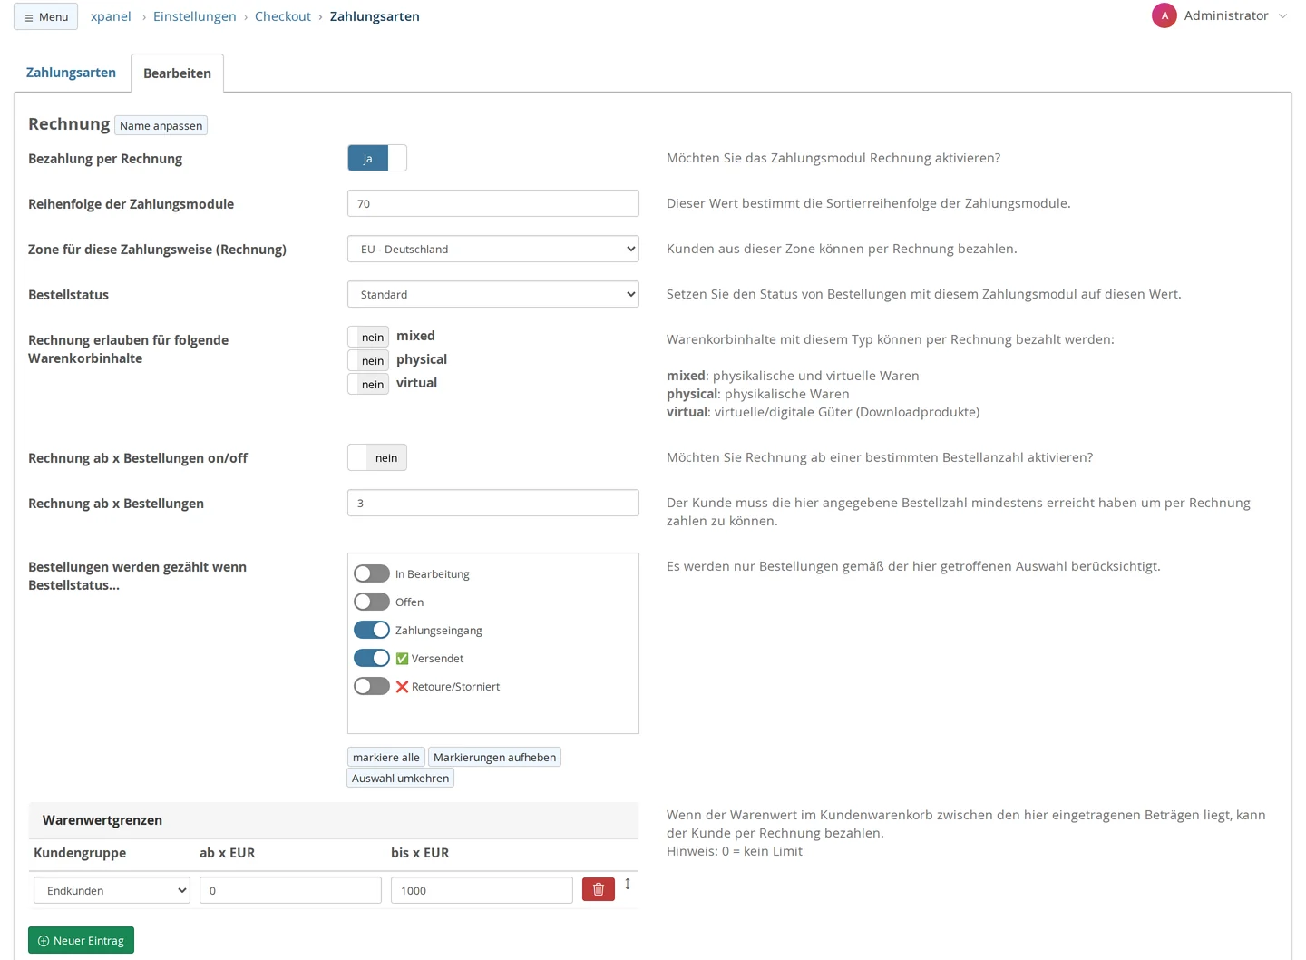Click the Warenwertgrenzen section header

click(334, 820)
